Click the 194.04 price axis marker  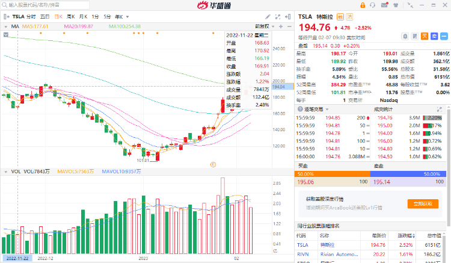tap(283, 86)
